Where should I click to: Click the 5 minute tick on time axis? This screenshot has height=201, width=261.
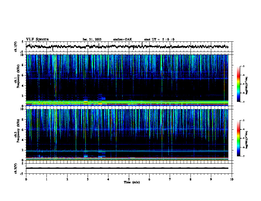click(129, 179)
